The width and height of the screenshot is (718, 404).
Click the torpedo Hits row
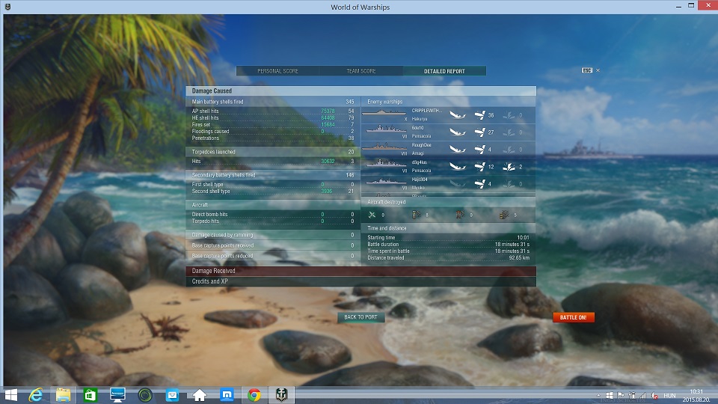click(x=273, y=162)
